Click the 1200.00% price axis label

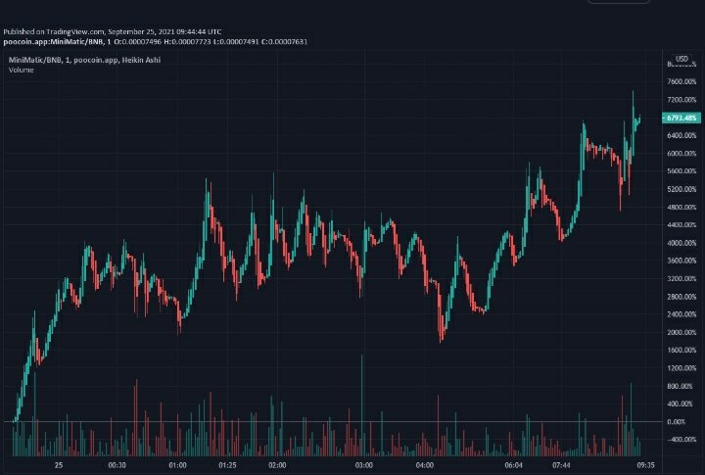(x=681, y=368)
